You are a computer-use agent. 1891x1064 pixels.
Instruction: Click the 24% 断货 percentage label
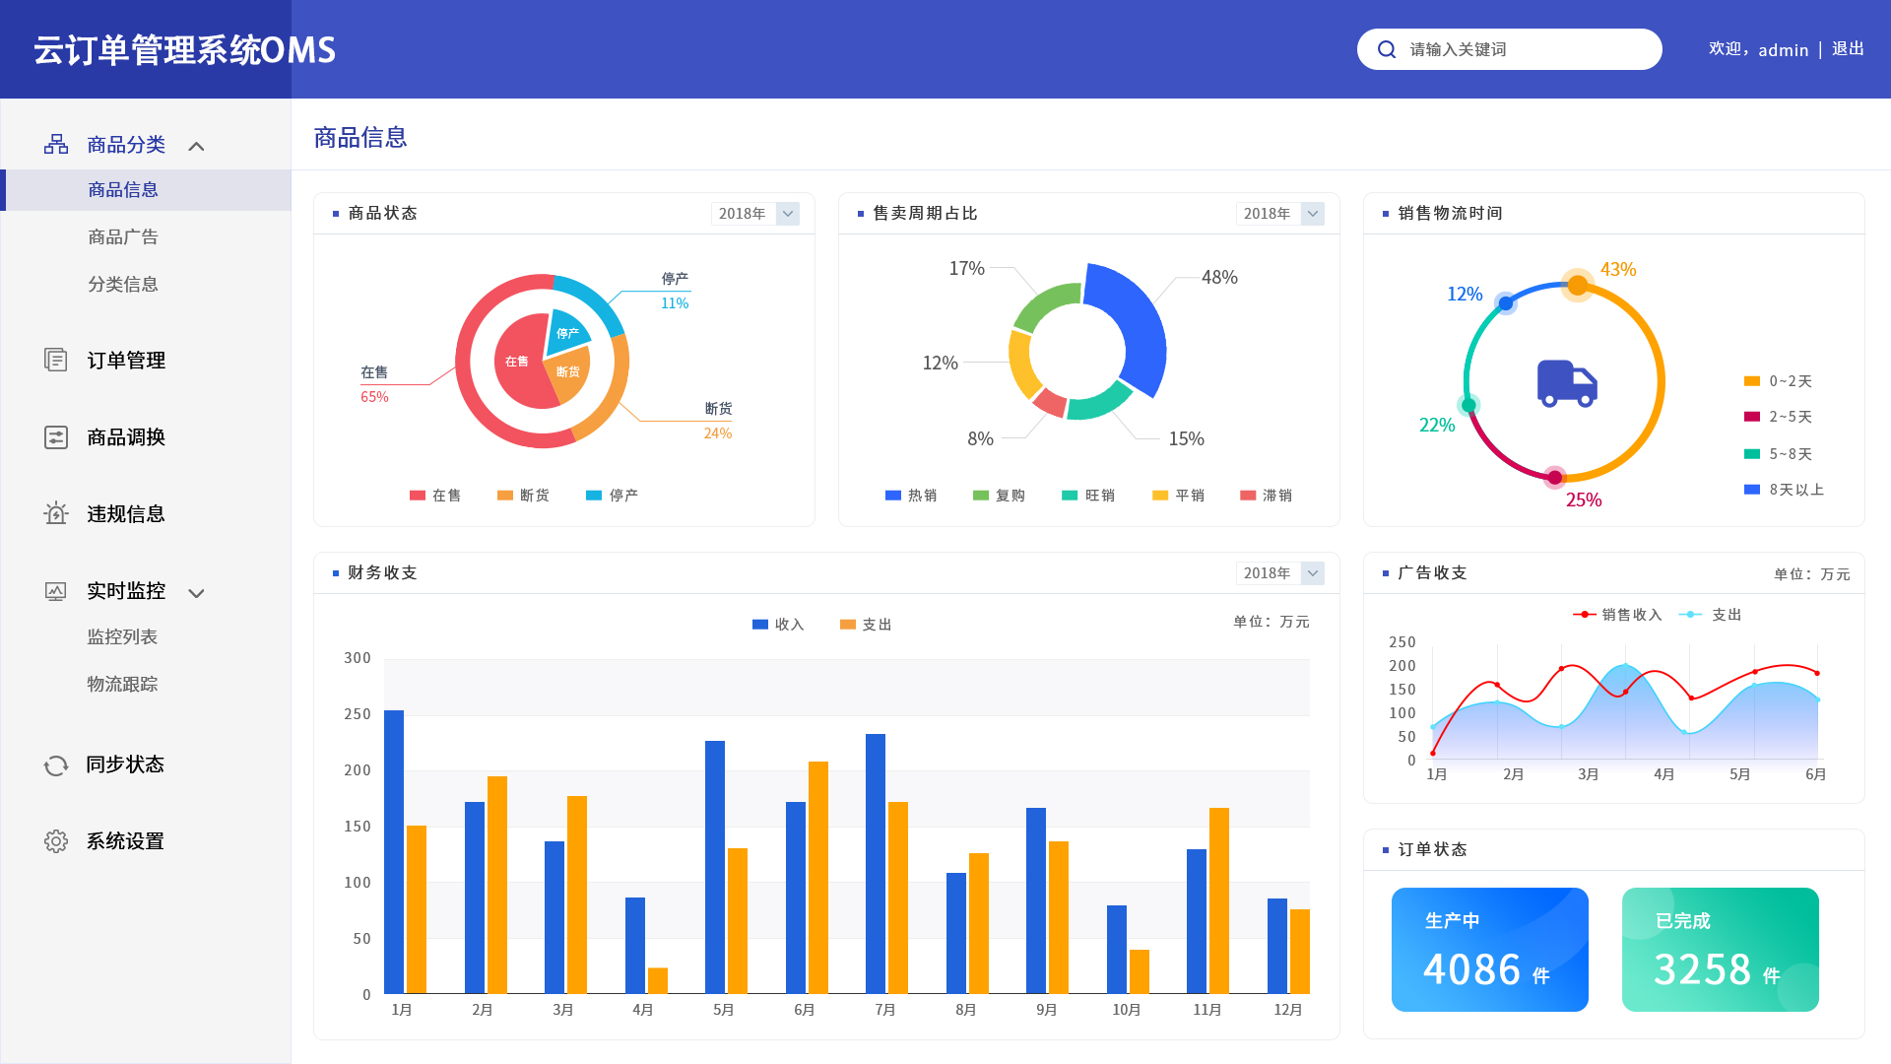718,433
